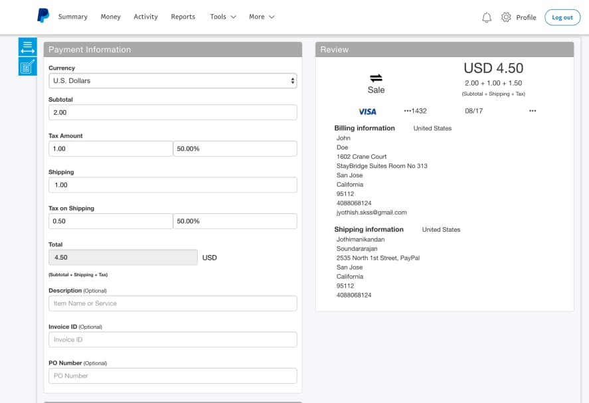Open the Profile link
This screenshot has height=403, width=589.
(x=526, y=17)
